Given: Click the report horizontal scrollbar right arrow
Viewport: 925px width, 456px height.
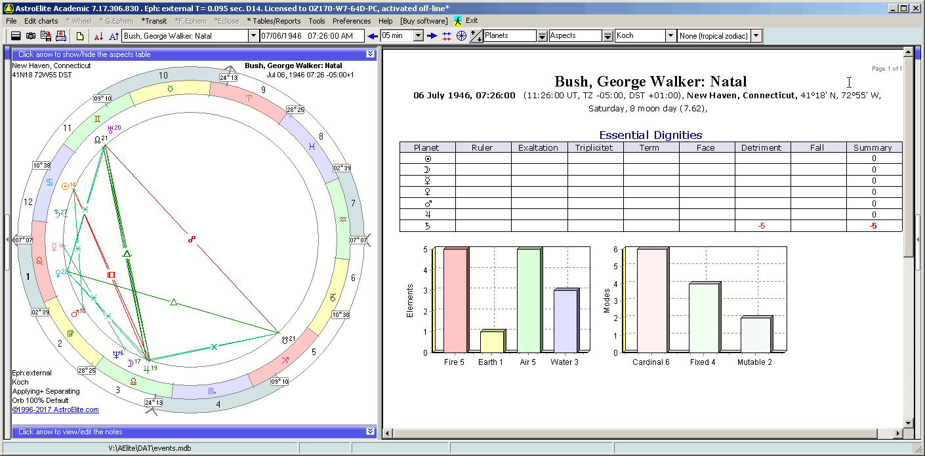Looking at the screenshot, I should pos(898,433).
